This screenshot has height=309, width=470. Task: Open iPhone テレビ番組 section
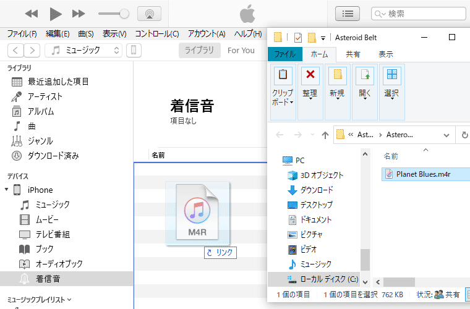(67, 234)
